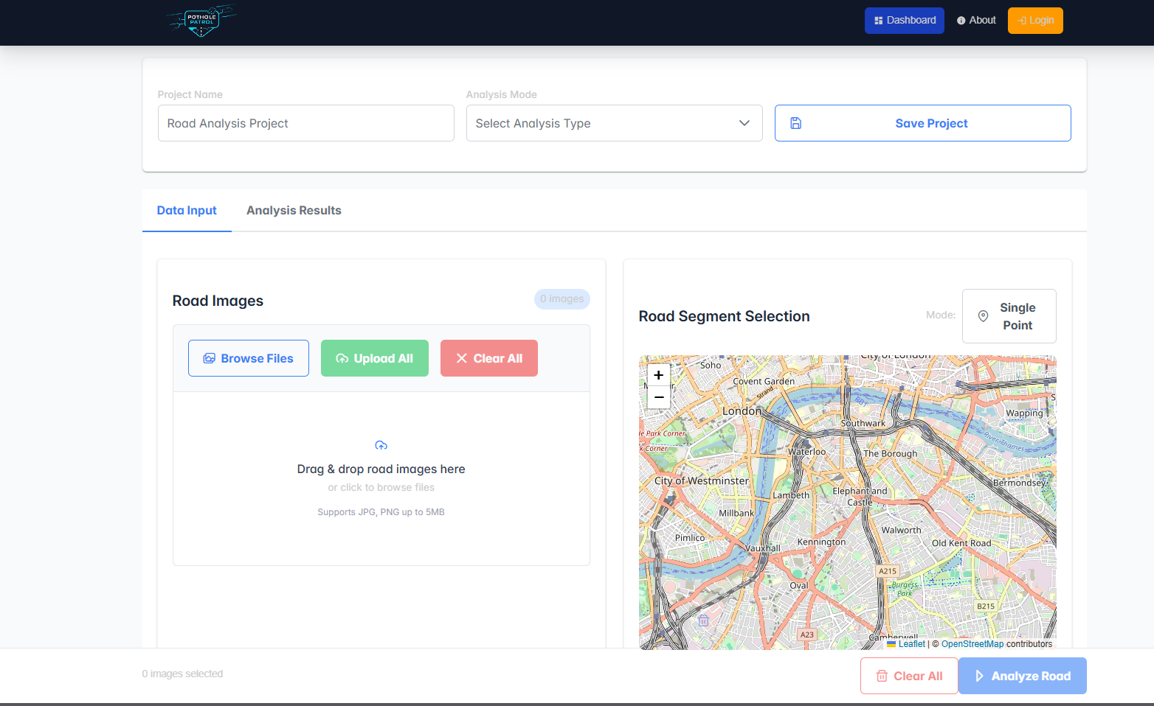1154x706 pixels.
Task: Toggle the Single Point mode button
Action: 1009,316
